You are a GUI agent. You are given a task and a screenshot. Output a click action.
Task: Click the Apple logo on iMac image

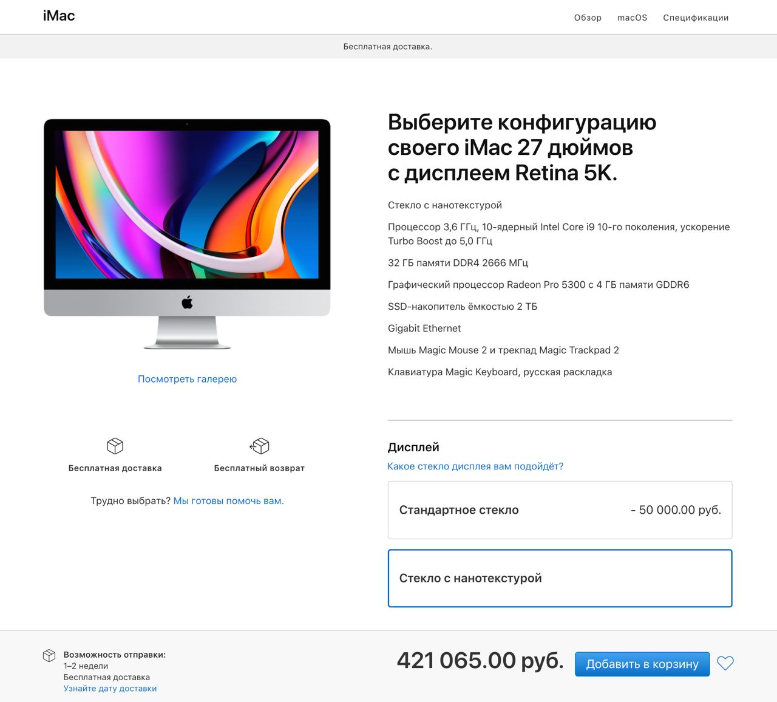tap(187, 302)
